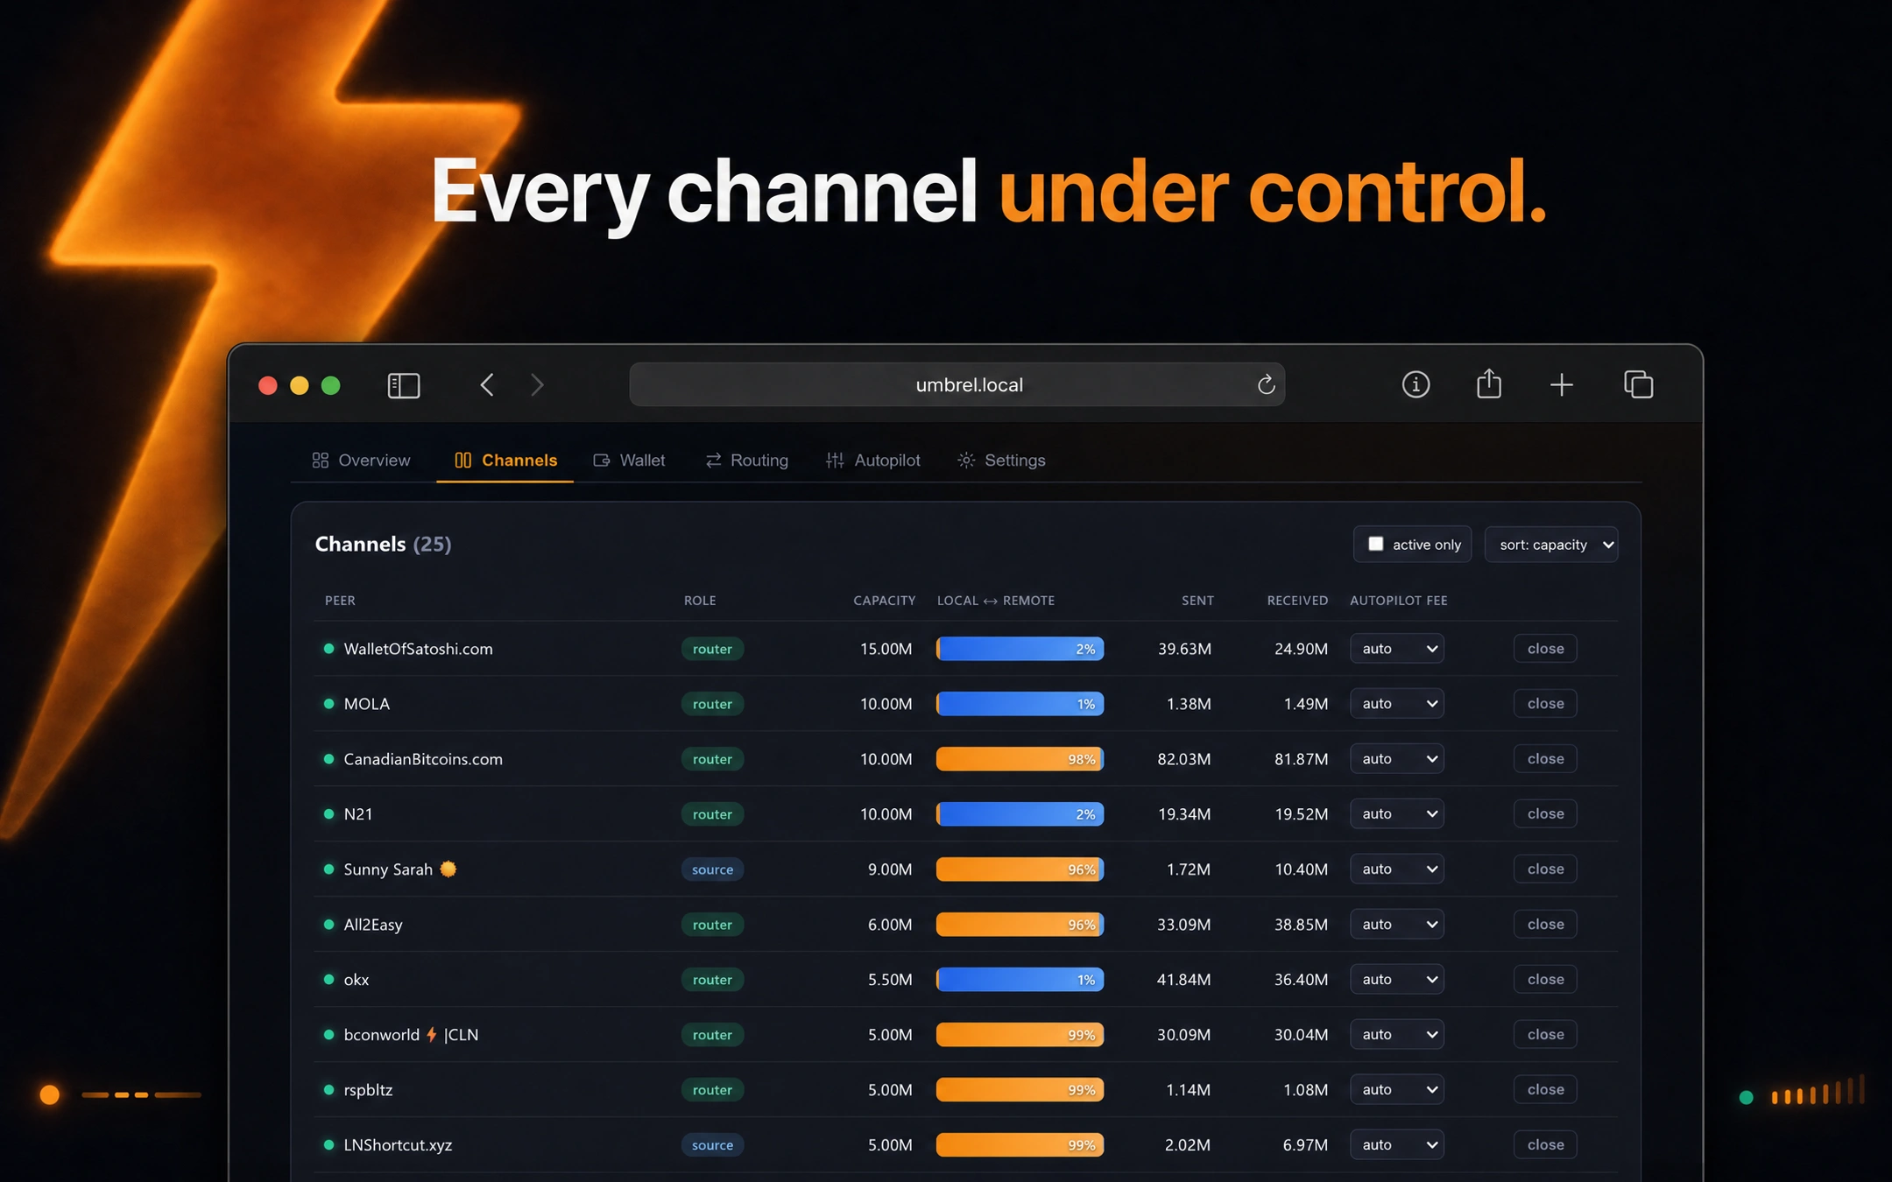Image resolution: width=1892 pixels, height=1182 pixels.
Task: Go forward with the browser forward arrow
Action: coord(537,384)
